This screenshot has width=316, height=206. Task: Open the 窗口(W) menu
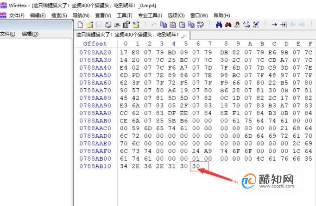[x=199, y=16]
